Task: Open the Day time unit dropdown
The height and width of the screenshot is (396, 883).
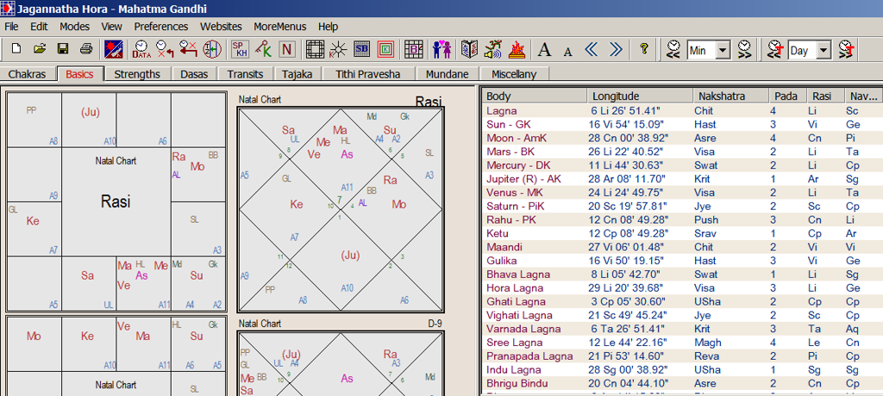Action: point(824,50)
